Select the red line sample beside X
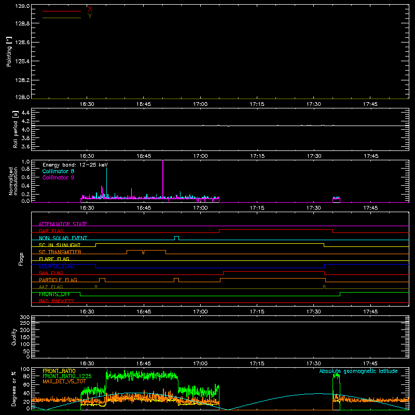415x415 pixels. (62, 11)
